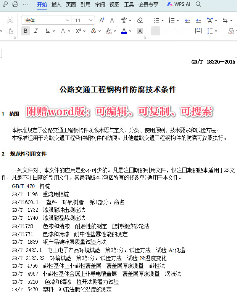Click the paragraph shading bucket icon

click(x=231, y=31)
